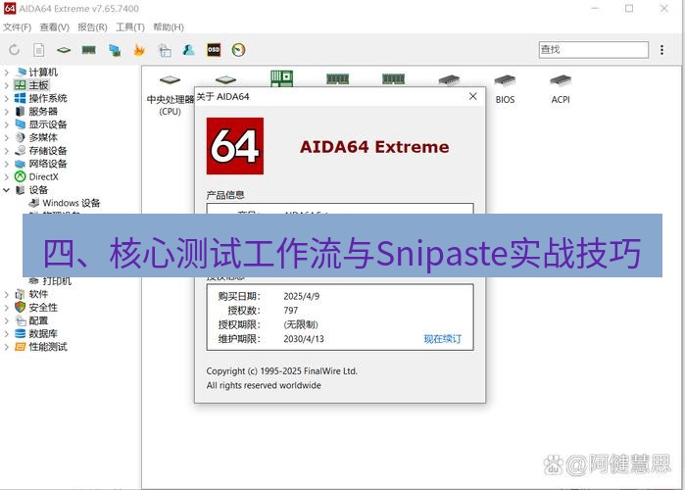Expand the 主板 tree arrow
Screen dimensions: 685x490
click(7, 85)
